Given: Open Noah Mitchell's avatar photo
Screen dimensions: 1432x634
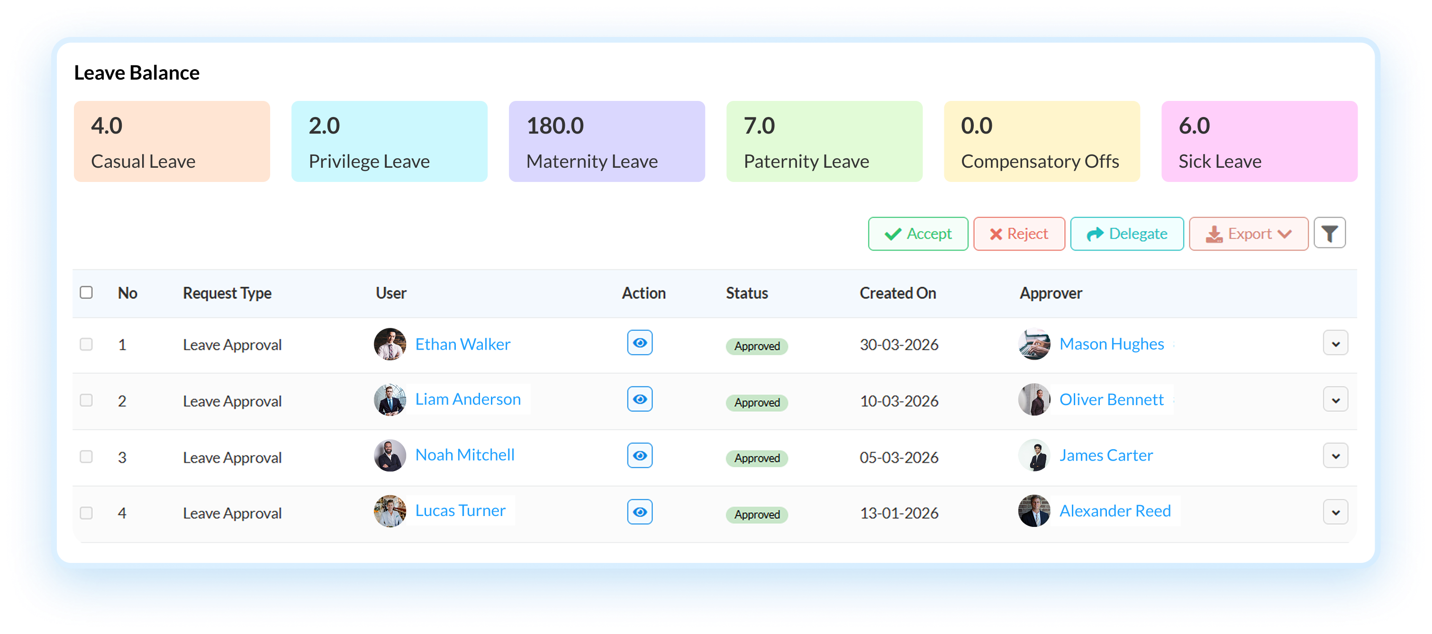Looking at the screenshot, I should click(390, 456).
